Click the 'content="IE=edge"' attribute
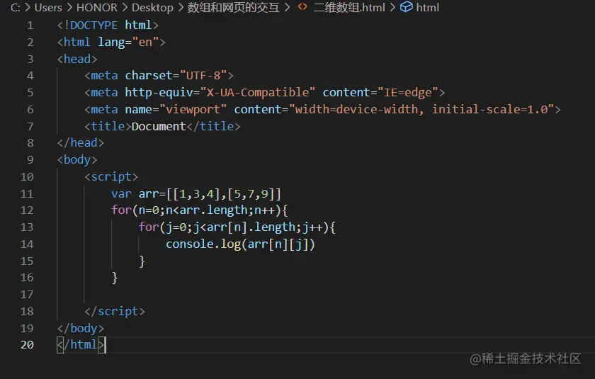 (x=380, y=92)
